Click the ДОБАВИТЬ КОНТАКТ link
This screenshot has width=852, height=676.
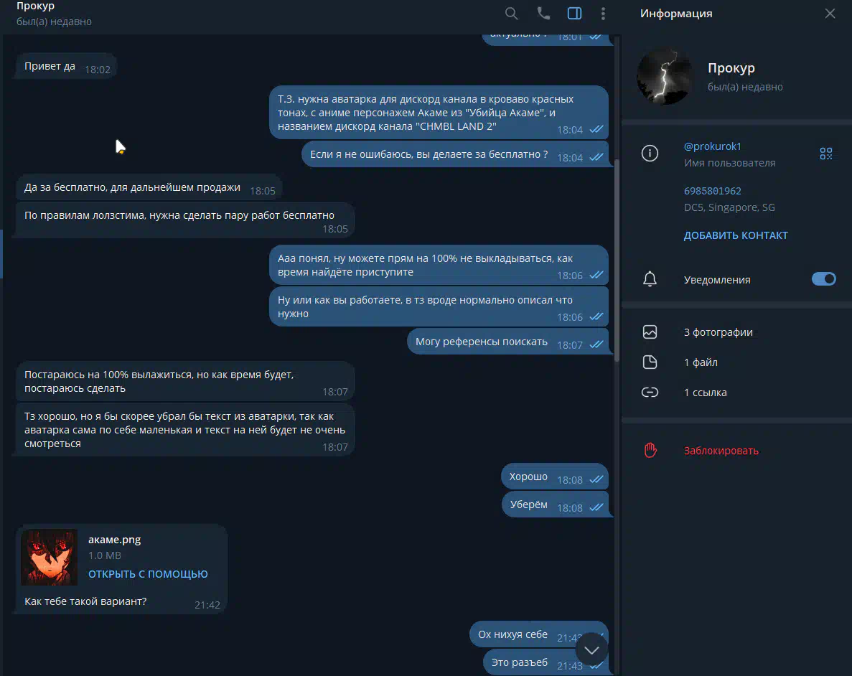click(x=736, y=235)
